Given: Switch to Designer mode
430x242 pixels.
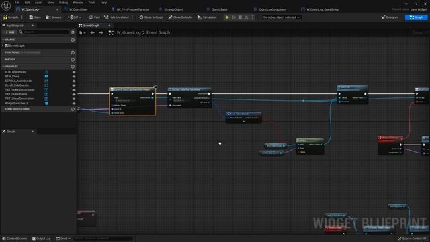Looking at the screenshot, I should pos(390,17).
